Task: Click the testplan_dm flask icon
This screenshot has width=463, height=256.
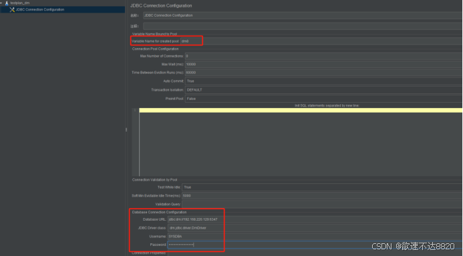Action: pyautogui.click(x=7, y=3)
